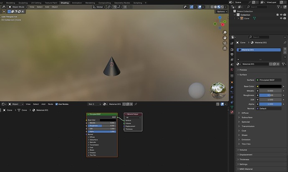Image resolution: width=288 pixels, height=172 pixels.
Task: Disable Cone in renders camera icon
Action: tap(285, 18)
